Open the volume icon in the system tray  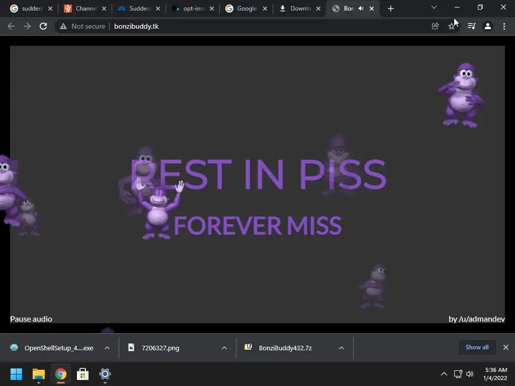(470, 374)
